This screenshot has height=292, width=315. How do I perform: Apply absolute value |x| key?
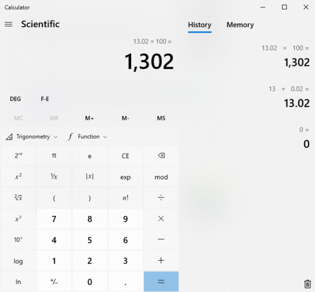[90, 176]
